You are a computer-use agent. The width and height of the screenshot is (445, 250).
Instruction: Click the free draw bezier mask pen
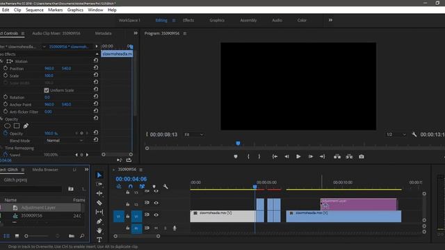(26, 126)
